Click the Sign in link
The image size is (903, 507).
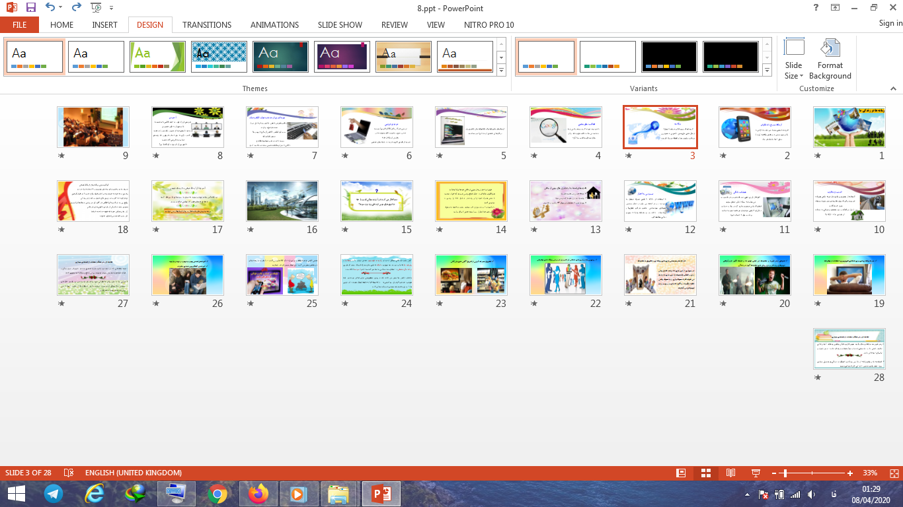coord(890,23)
